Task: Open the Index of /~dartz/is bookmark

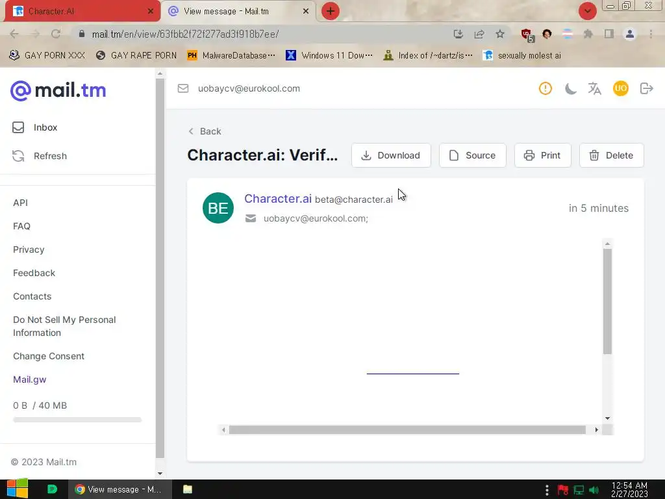Action: 427,55
